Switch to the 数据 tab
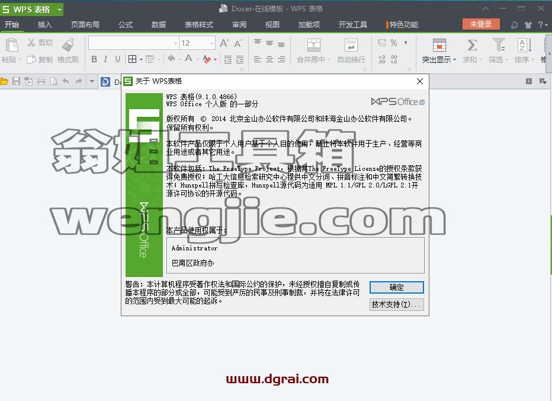The width and height of the screenshot is (552, 401). [158, 24]
